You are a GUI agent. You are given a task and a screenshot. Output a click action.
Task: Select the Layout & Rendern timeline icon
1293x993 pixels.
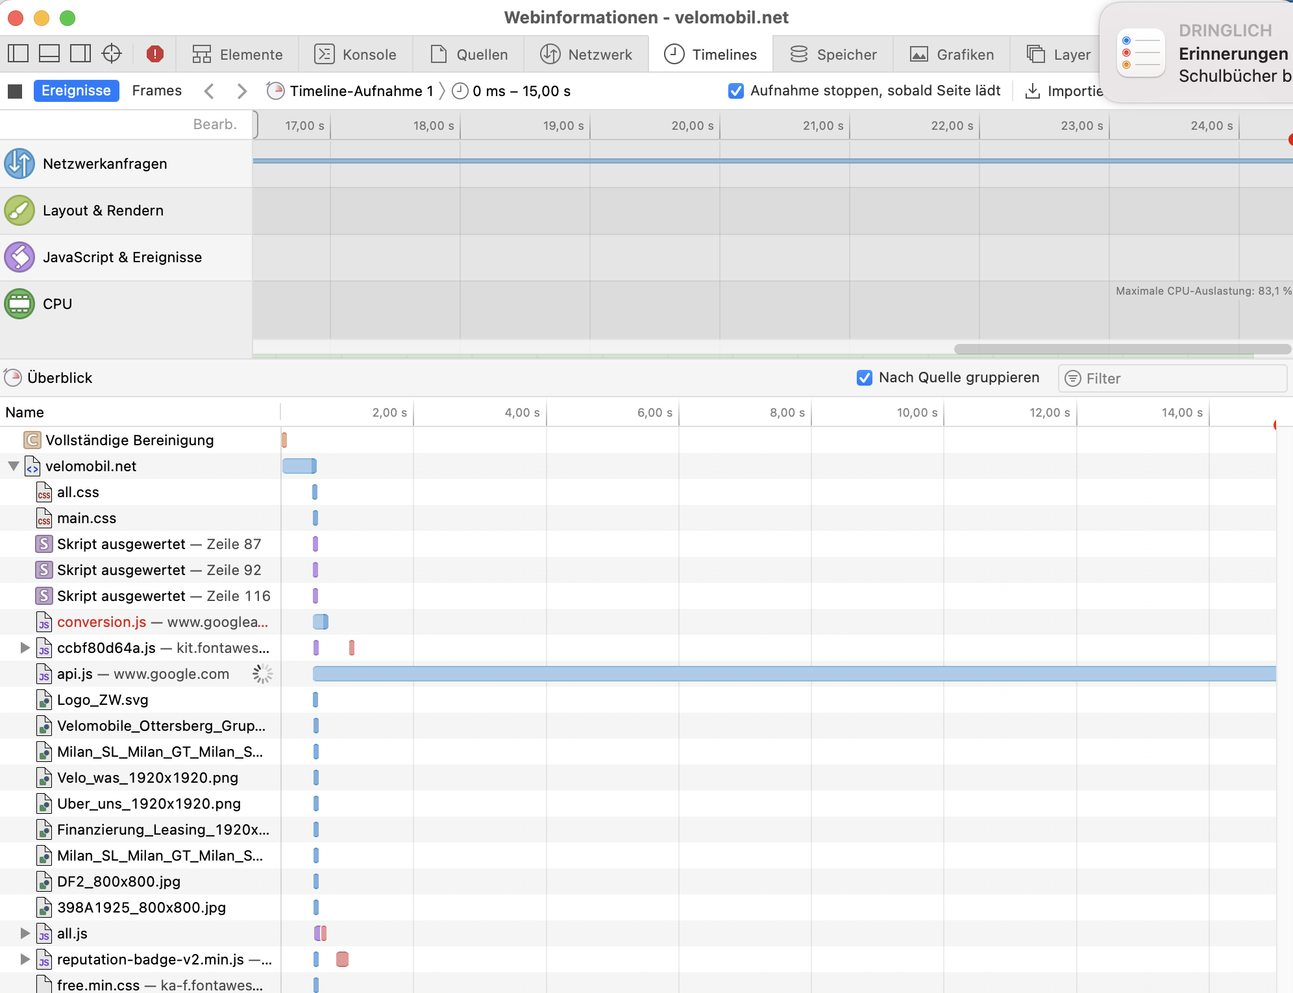(x=19, y=210)
